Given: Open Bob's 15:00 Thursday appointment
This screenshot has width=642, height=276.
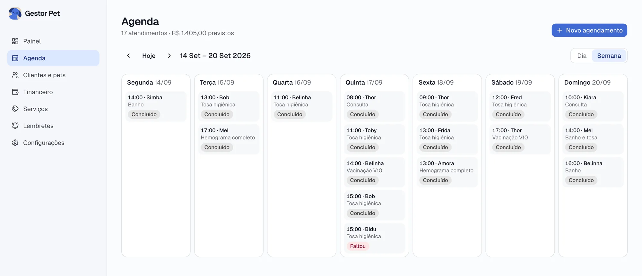Looking at the screenshot, I should point(374,205).
